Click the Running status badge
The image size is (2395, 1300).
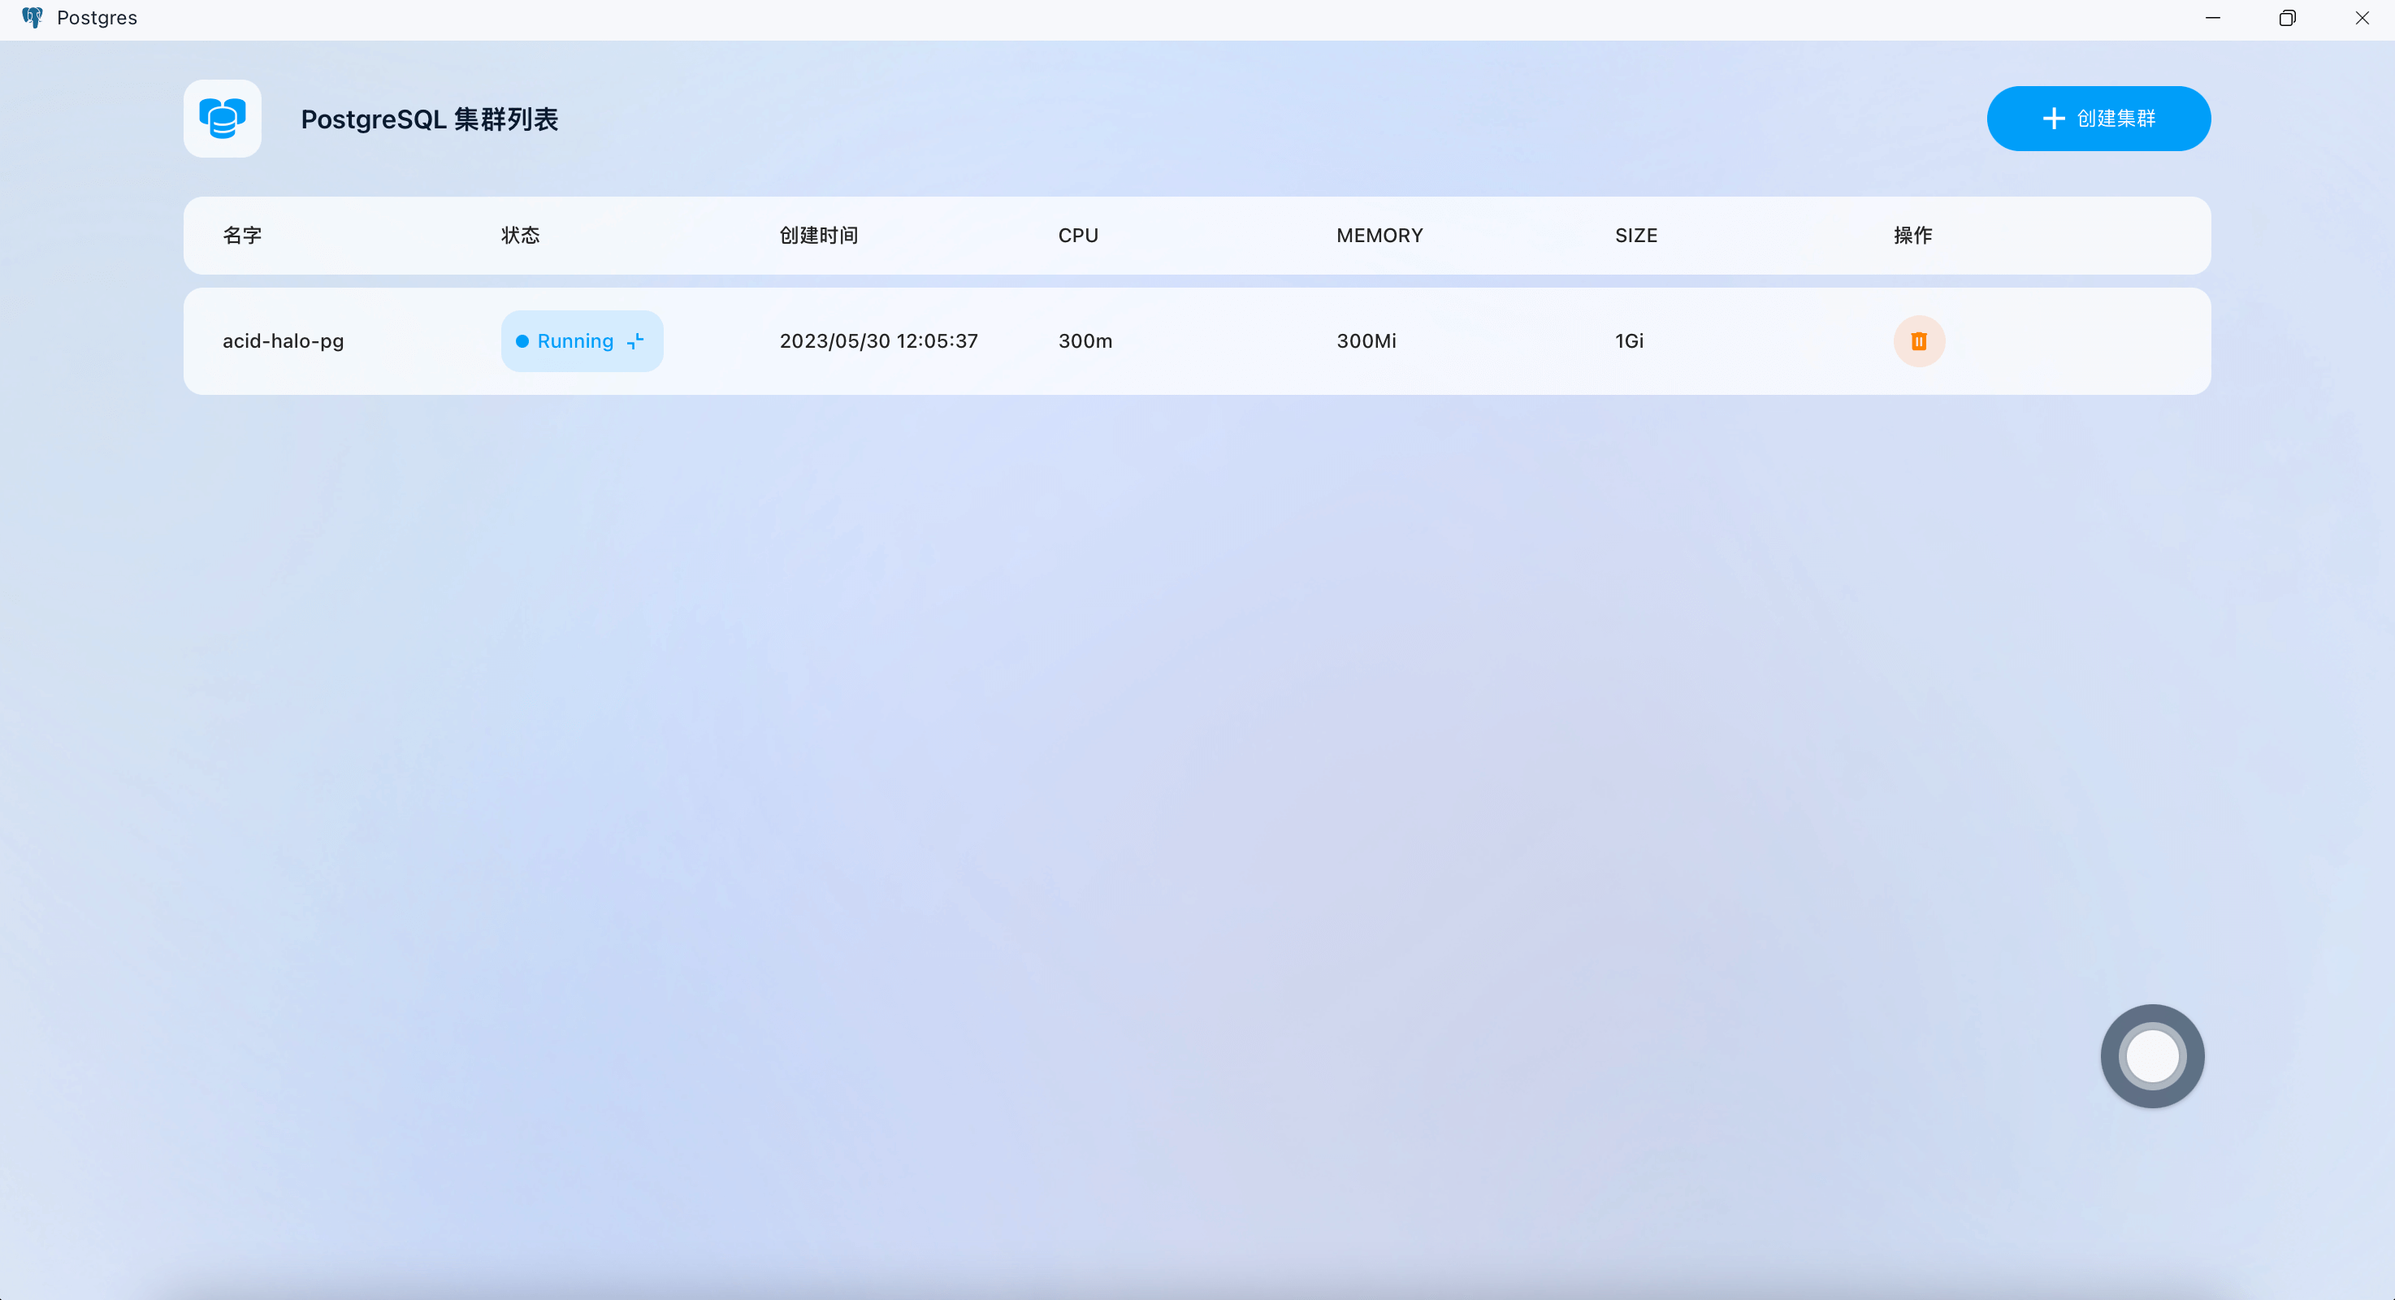[x=582, y=341]
